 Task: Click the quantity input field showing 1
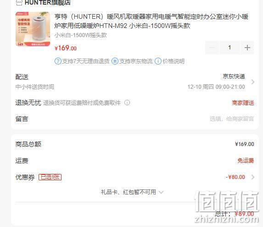(x=230, y=48)
